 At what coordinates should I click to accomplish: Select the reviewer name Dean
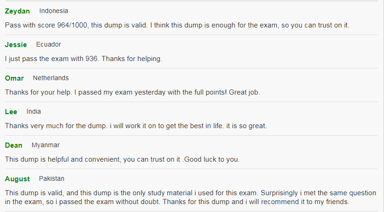(14, 145)
